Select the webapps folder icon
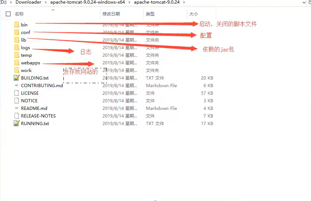311x201 pixels. pos(17,63)
